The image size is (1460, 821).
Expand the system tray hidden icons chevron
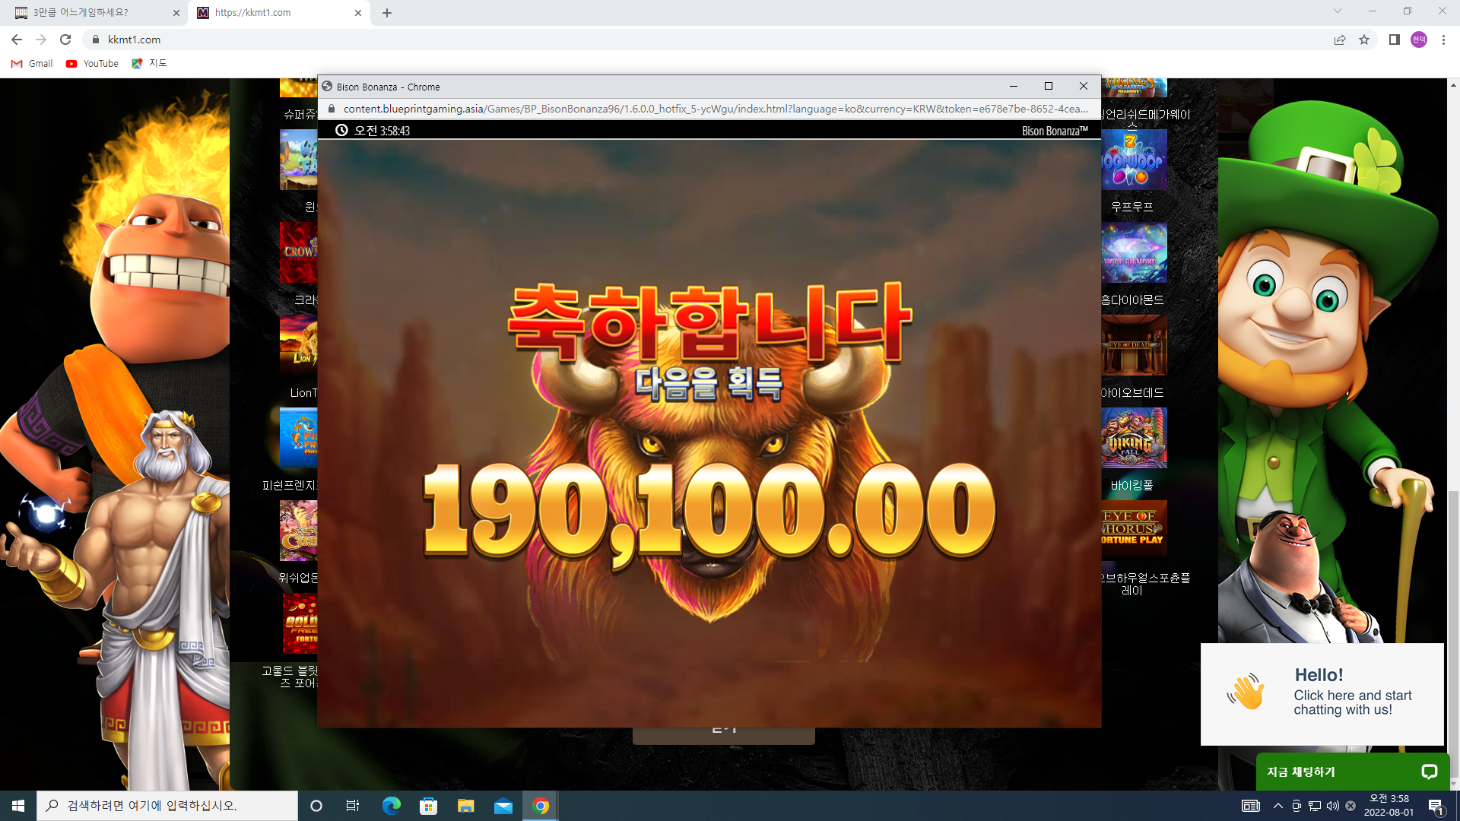(1278, 806)
